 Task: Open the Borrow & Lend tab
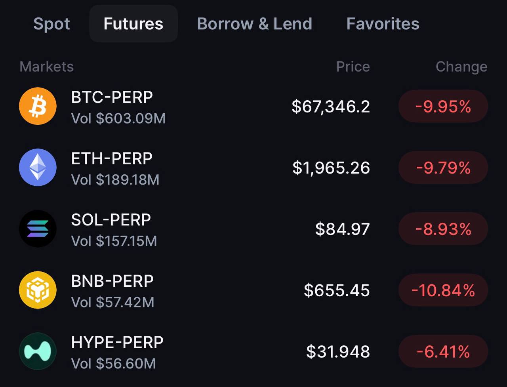tap(254, 24)
